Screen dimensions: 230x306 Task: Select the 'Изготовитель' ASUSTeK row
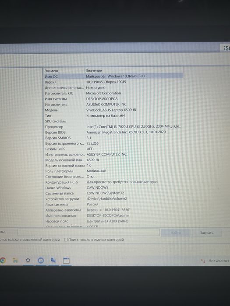point(113,104)
